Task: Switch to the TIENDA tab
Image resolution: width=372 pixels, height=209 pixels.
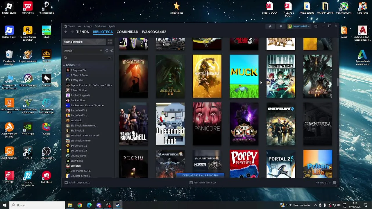Action: click(x=83, y=32)
